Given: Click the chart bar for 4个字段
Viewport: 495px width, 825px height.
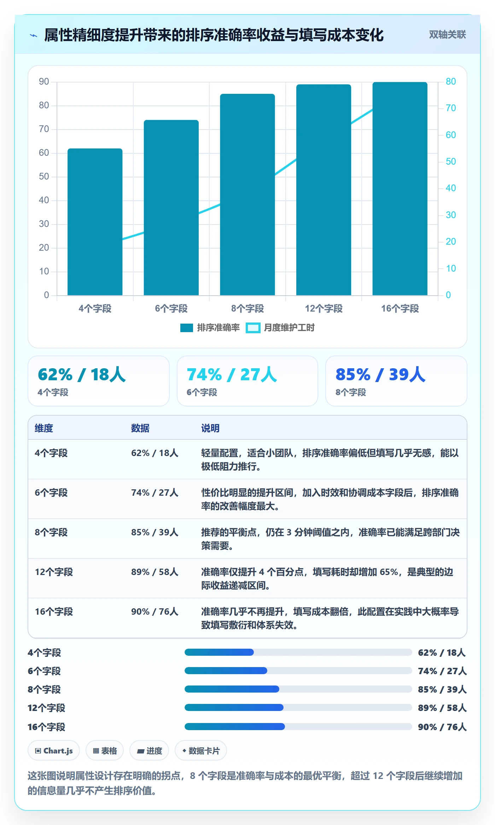Looking at the screenshot, I should (x=95, y=222).
